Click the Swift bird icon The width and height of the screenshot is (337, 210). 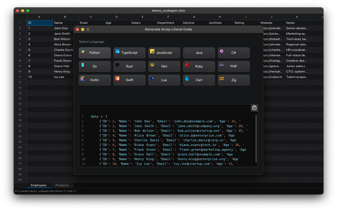click(117, 78)
